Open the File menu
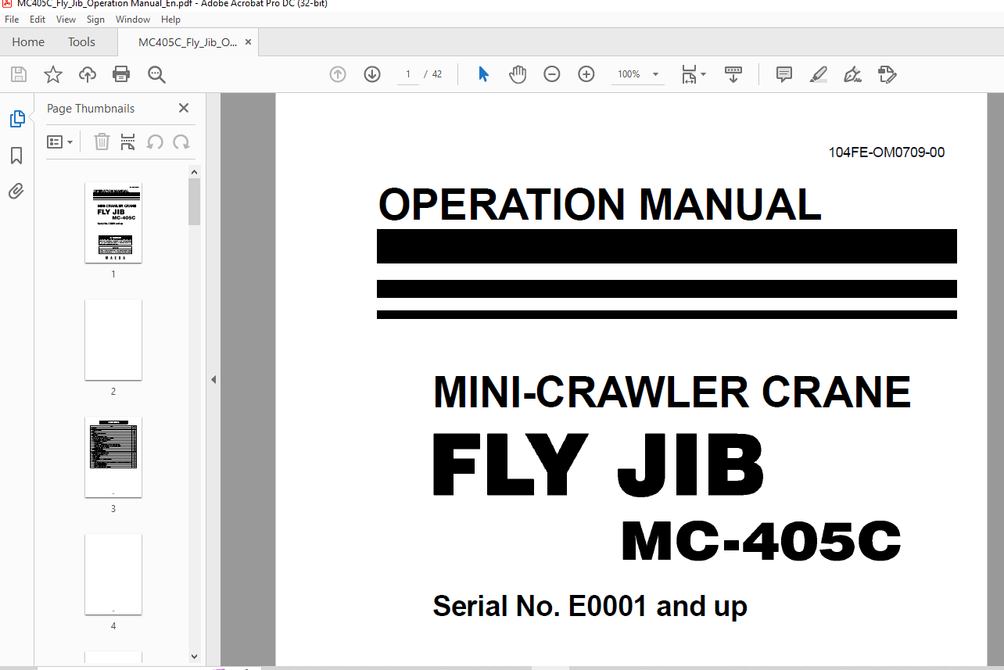This screenshot has width=1004, height=670. [x=12, y=20]
